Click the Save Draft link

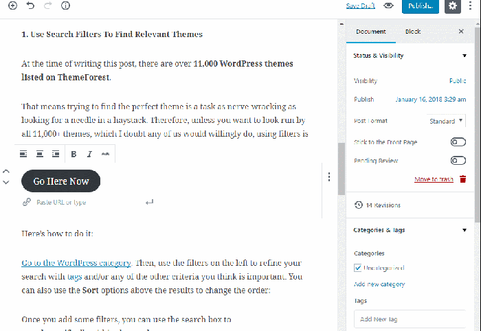361,5
